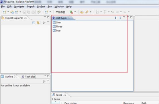Open the Search flashlight dropdown arrow
Image resolution: width=159 pixels, height=104 pixels.
point(91,12)
